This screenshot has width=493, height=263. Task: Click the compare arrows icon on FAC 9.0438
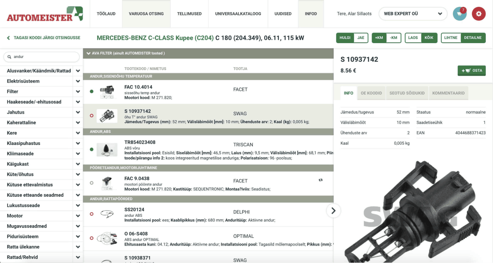point(320,181)
